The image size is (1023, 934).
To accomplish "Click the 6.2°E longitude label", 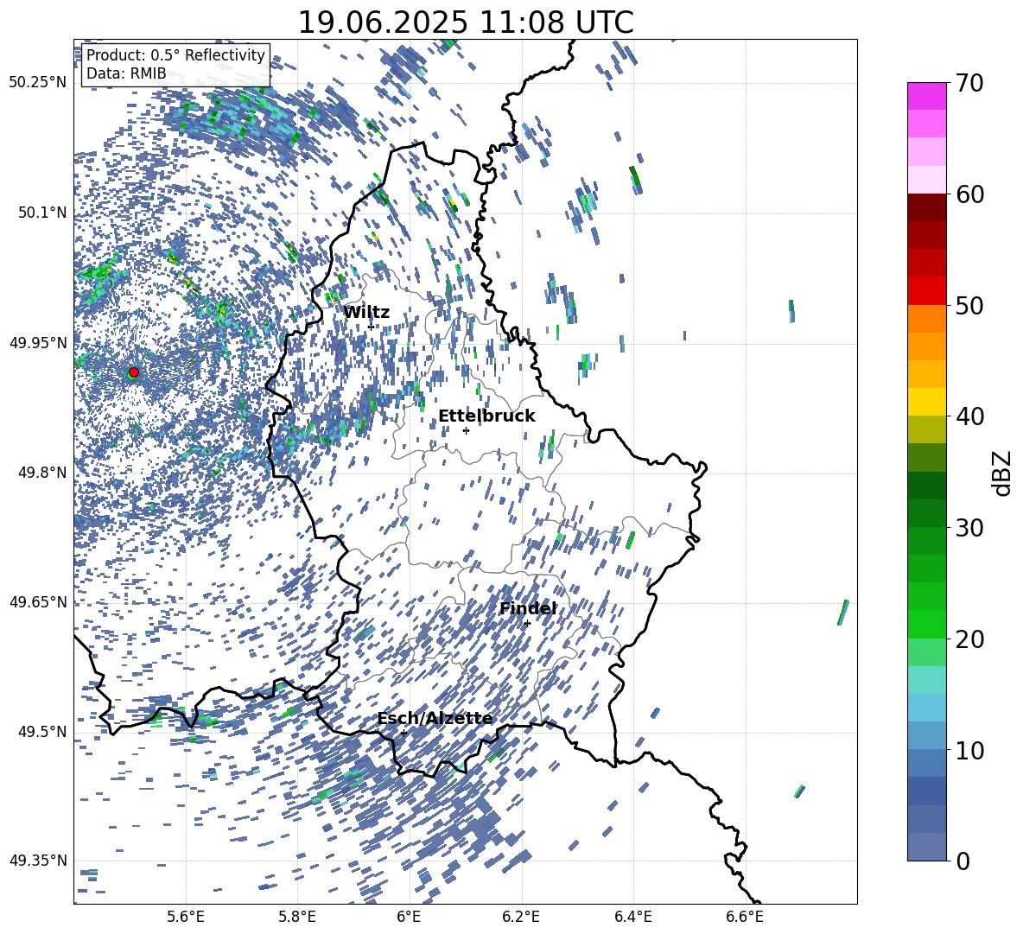I will tap(521, 917).
